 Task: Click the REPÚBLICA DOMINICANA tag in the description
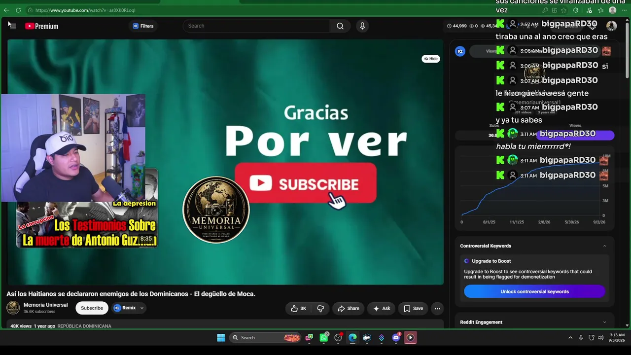[x=84, y=326]
